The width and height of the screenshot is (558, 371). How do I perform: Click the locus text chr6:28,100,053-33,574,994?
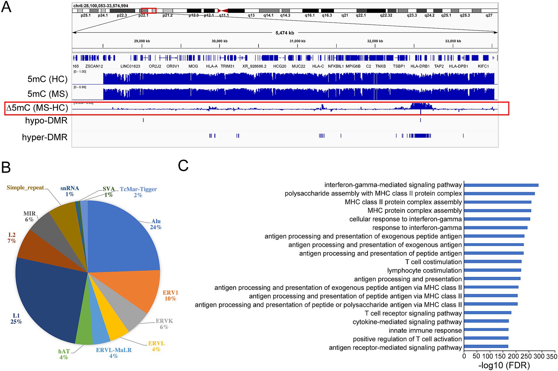101,6
